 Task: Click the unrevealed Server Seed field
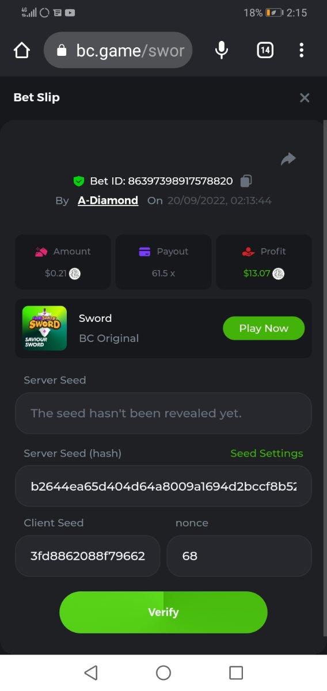[163, 413]
